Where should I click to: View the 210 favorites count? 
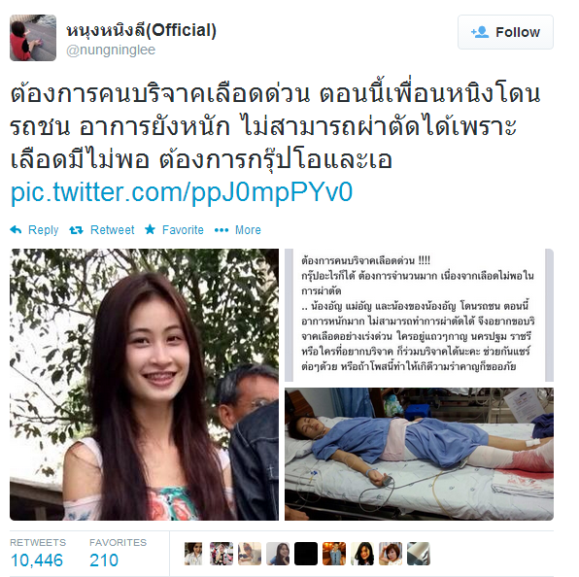click(104, 560)
